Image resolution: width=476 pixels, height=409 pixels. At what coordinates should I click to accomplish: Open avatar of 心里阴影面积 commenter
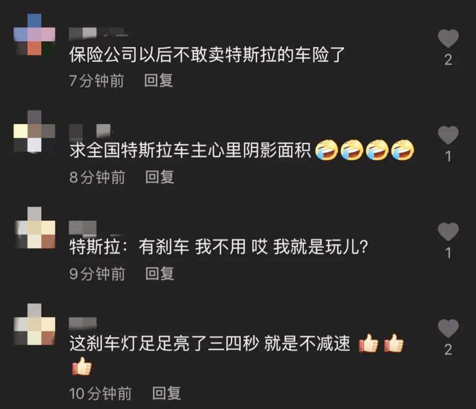click(34, 131)
